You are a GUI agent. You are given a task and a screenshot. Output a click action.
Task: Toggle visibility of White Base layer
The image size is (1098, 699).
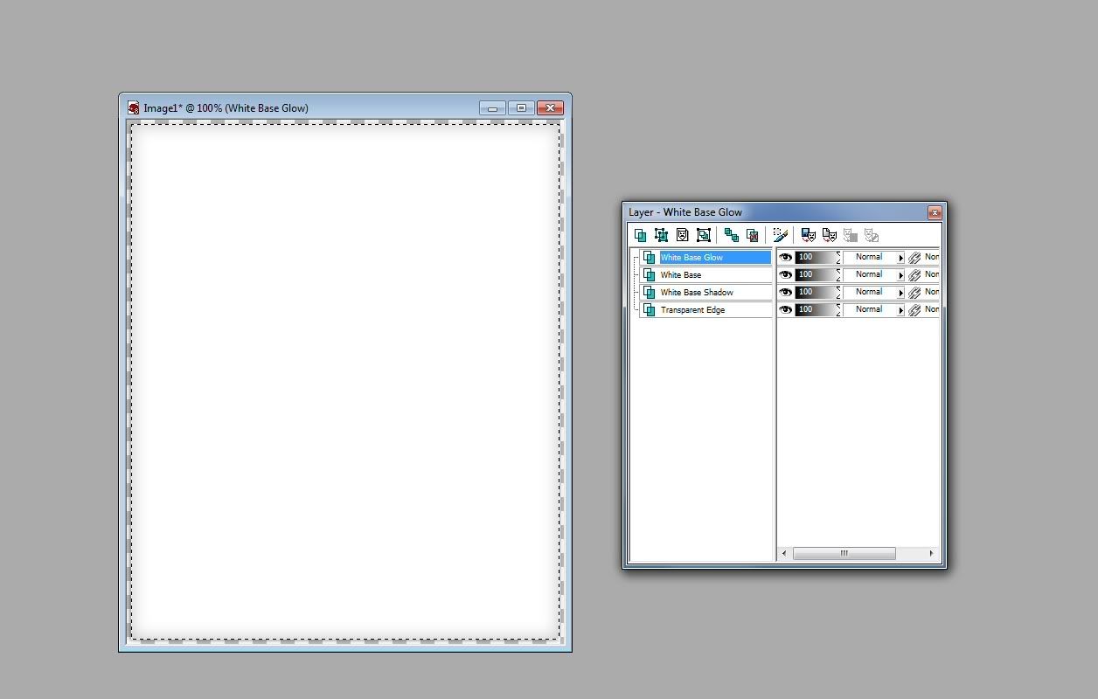(785, 275)
